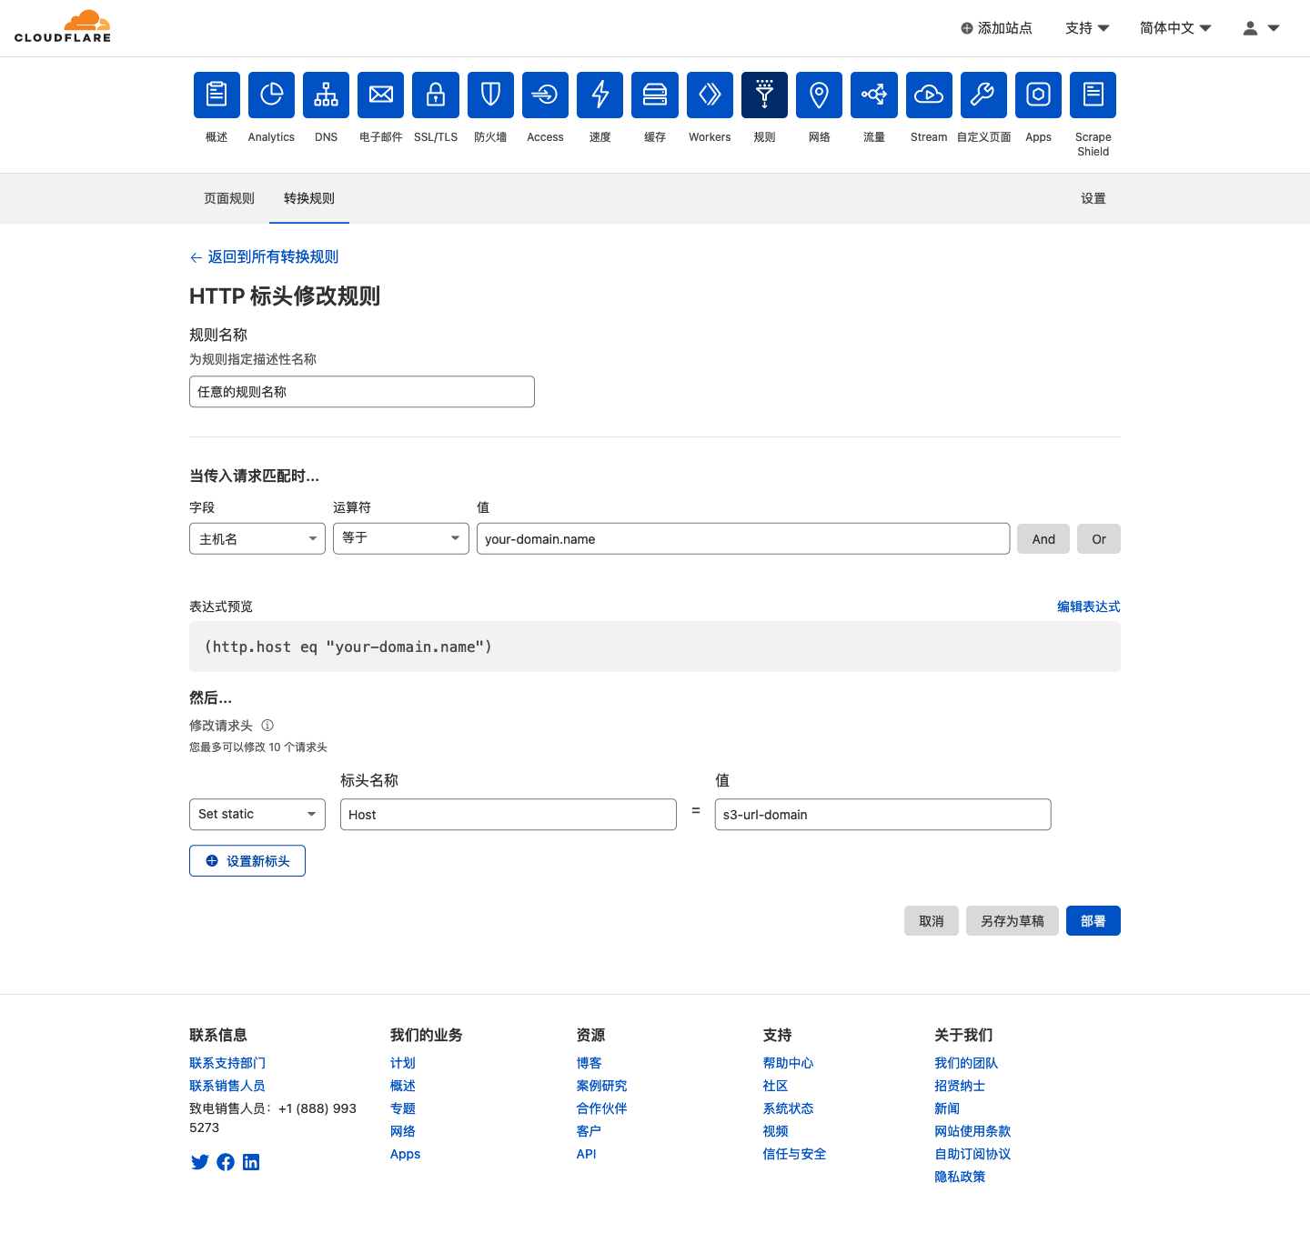Viewport: 1310px width, 1233px height.
Task: Click the 部署 deploy button
Action: point(1093,921)
